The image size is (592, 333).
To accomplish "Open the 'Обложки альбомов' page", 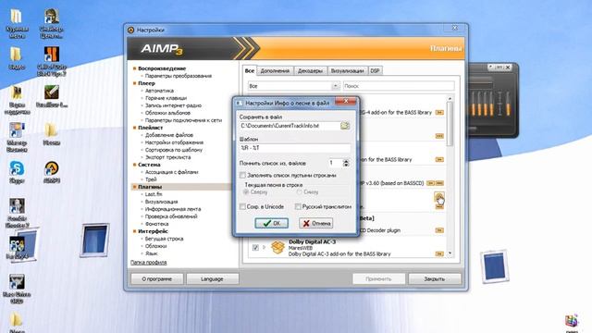I will pyautogui.click(x=167, y=113).
